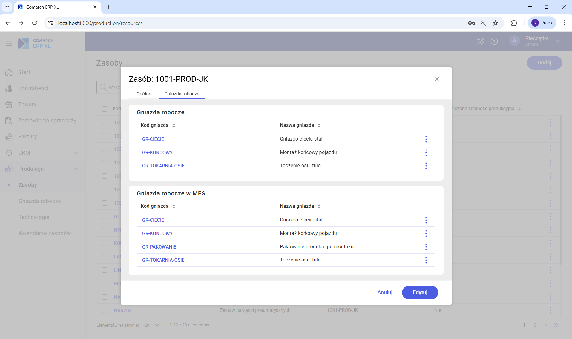This screenshot has height=339, width=572.
Task: Sort Gniazda robocze table by Nazwa gniazda
Action: click(x=319, y=125)
